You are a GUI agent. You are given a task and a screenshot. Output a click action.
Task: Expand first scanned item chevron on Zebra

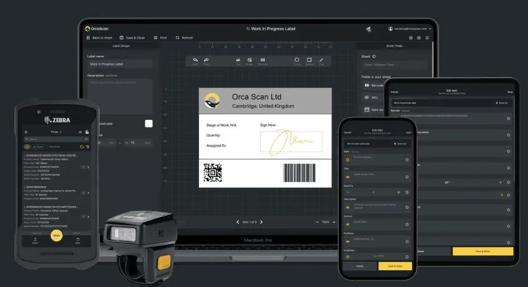coord(89,167)
